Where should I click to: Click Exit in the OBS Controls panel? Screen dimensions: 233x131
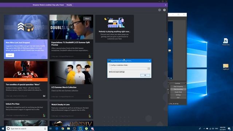tap(178, 98)
